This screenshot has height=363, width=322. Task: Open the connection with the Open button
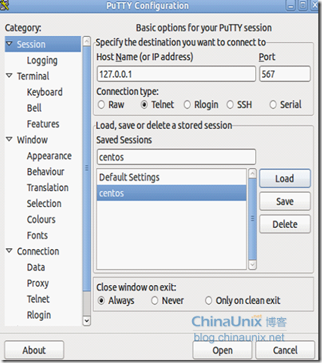pos(222,350)
